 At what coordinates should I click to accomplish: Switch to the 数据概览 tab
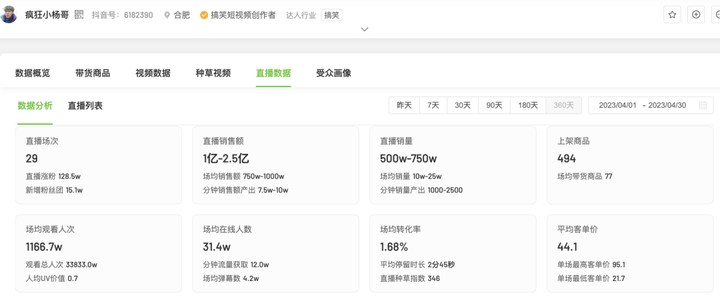pos(33,73)
